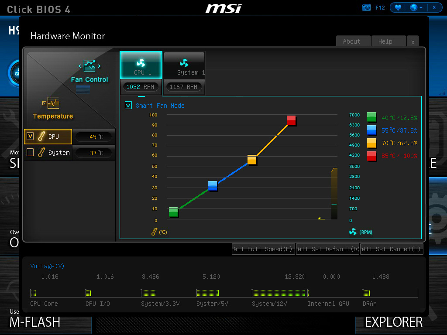This screenshot has height=335, width=447.
Task: Select the orange 70°C point on the fan curve
Action: [x=252, y=160]
